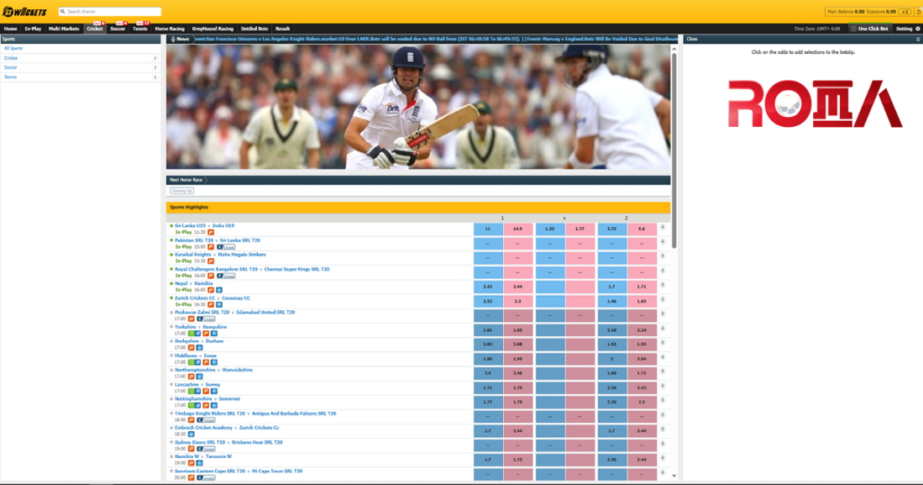Click the scrollbar up arrow beside the banner
Image resolution: width=923 pixels, height=485 pixels.
pyautogui.click(x=674, y=49)
